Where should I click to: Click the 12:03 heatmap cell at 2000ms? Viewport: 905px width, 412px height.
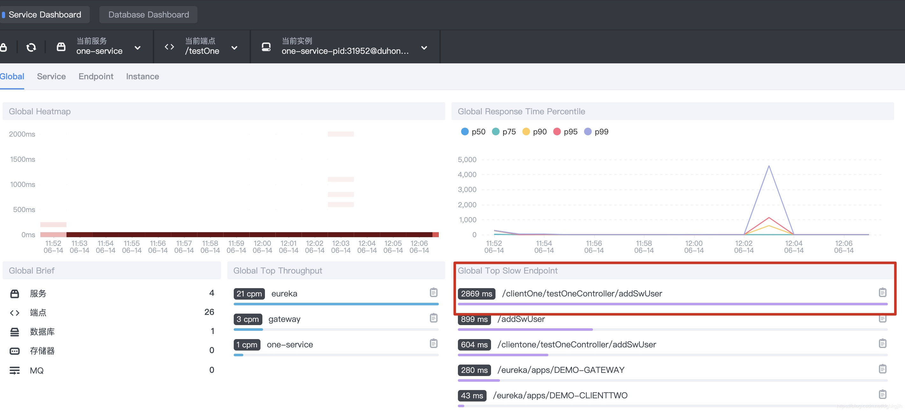(340, 134)
